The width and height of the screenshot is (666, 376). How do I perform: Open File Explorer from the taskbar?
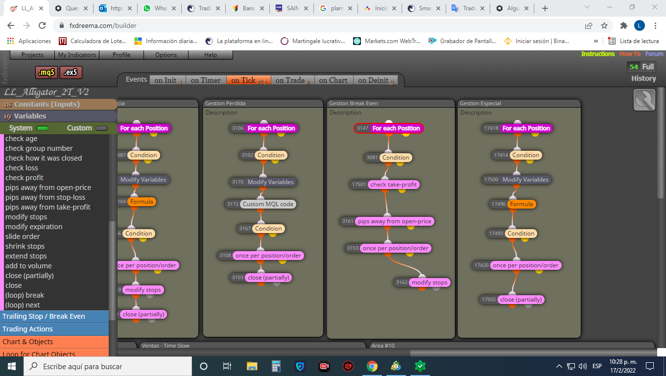(252, 366)
